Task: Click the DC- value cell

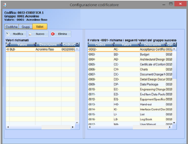Action: coord(126,74)
